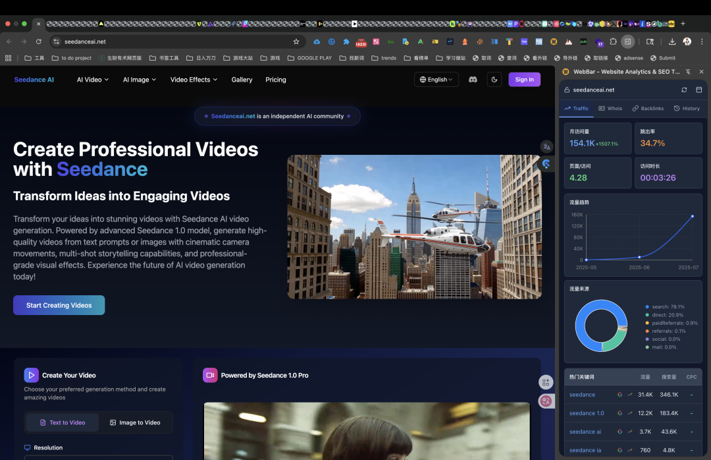Expand the AI Video menu

tap(93, 80)
